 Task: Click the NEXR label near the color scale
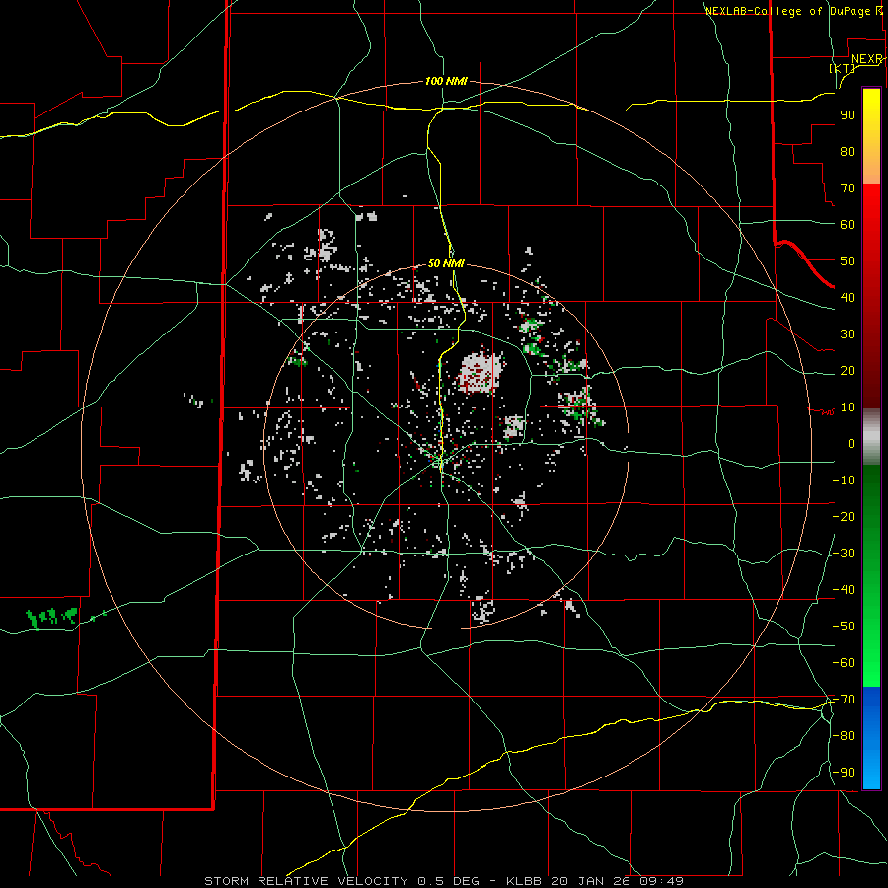click(x=867, y=59)
